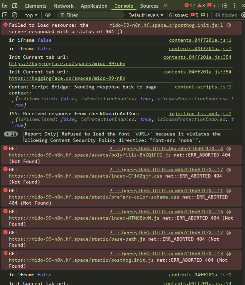This screenshot has height=285, width=245.
Task: Switch to the Network tab
Action: point(64,6)
